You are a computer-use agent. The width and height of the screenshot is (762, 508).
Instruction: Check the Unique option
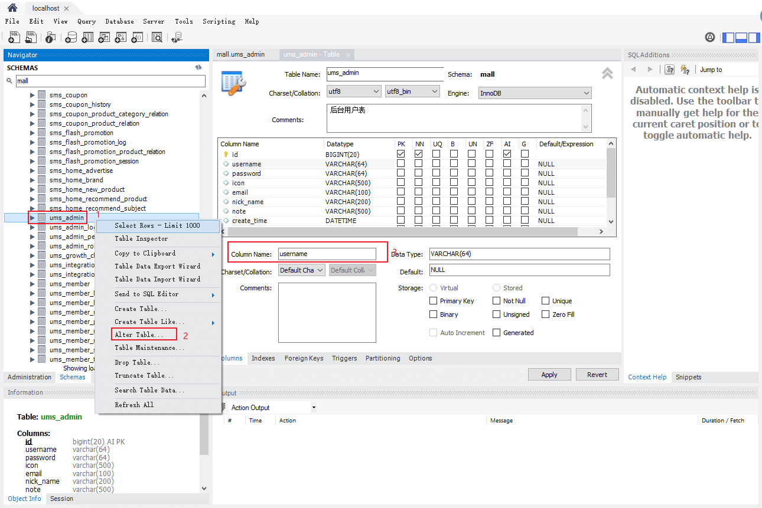tap(546, 301)
